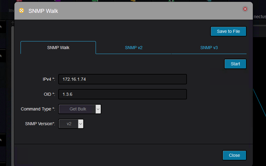Click the Save to File button
266x166 pixels.
coord(228,31)
